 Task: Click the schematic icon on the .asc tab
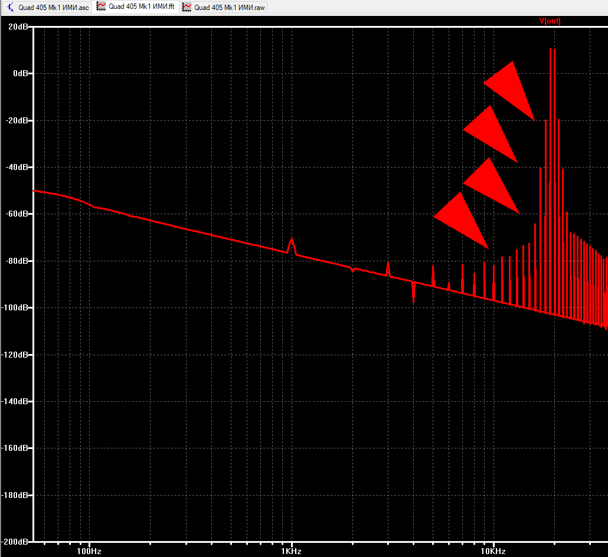[11, 7]
